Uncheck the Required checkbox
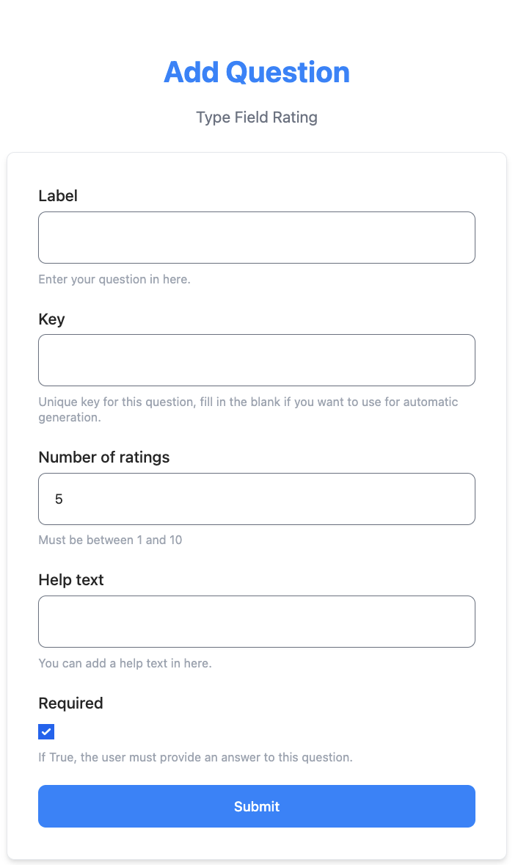Viewport: 518px width, 865px height. click(46, 732)
